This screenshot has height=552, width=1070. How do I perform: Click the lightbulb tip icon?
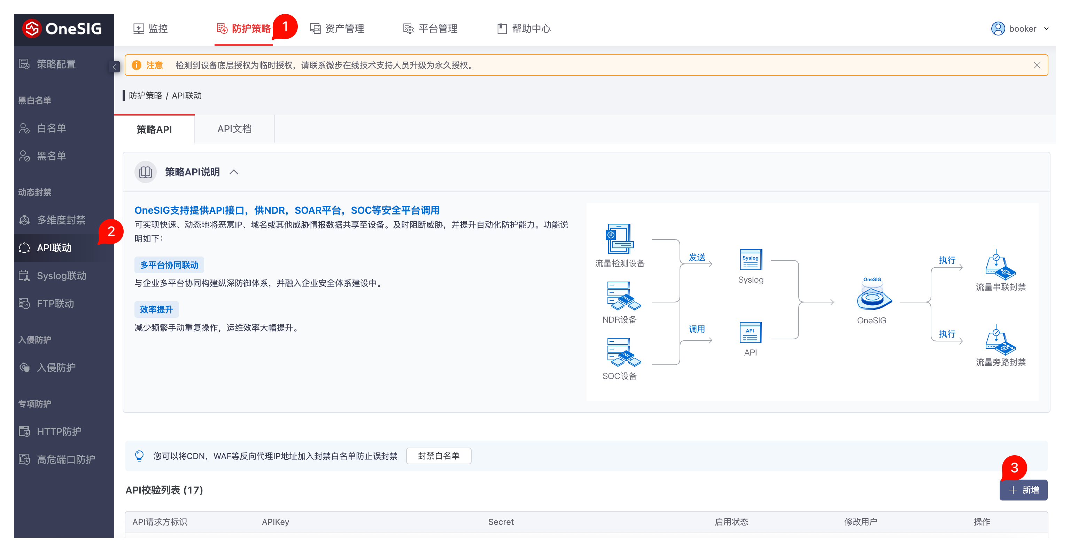click(139, 456)
